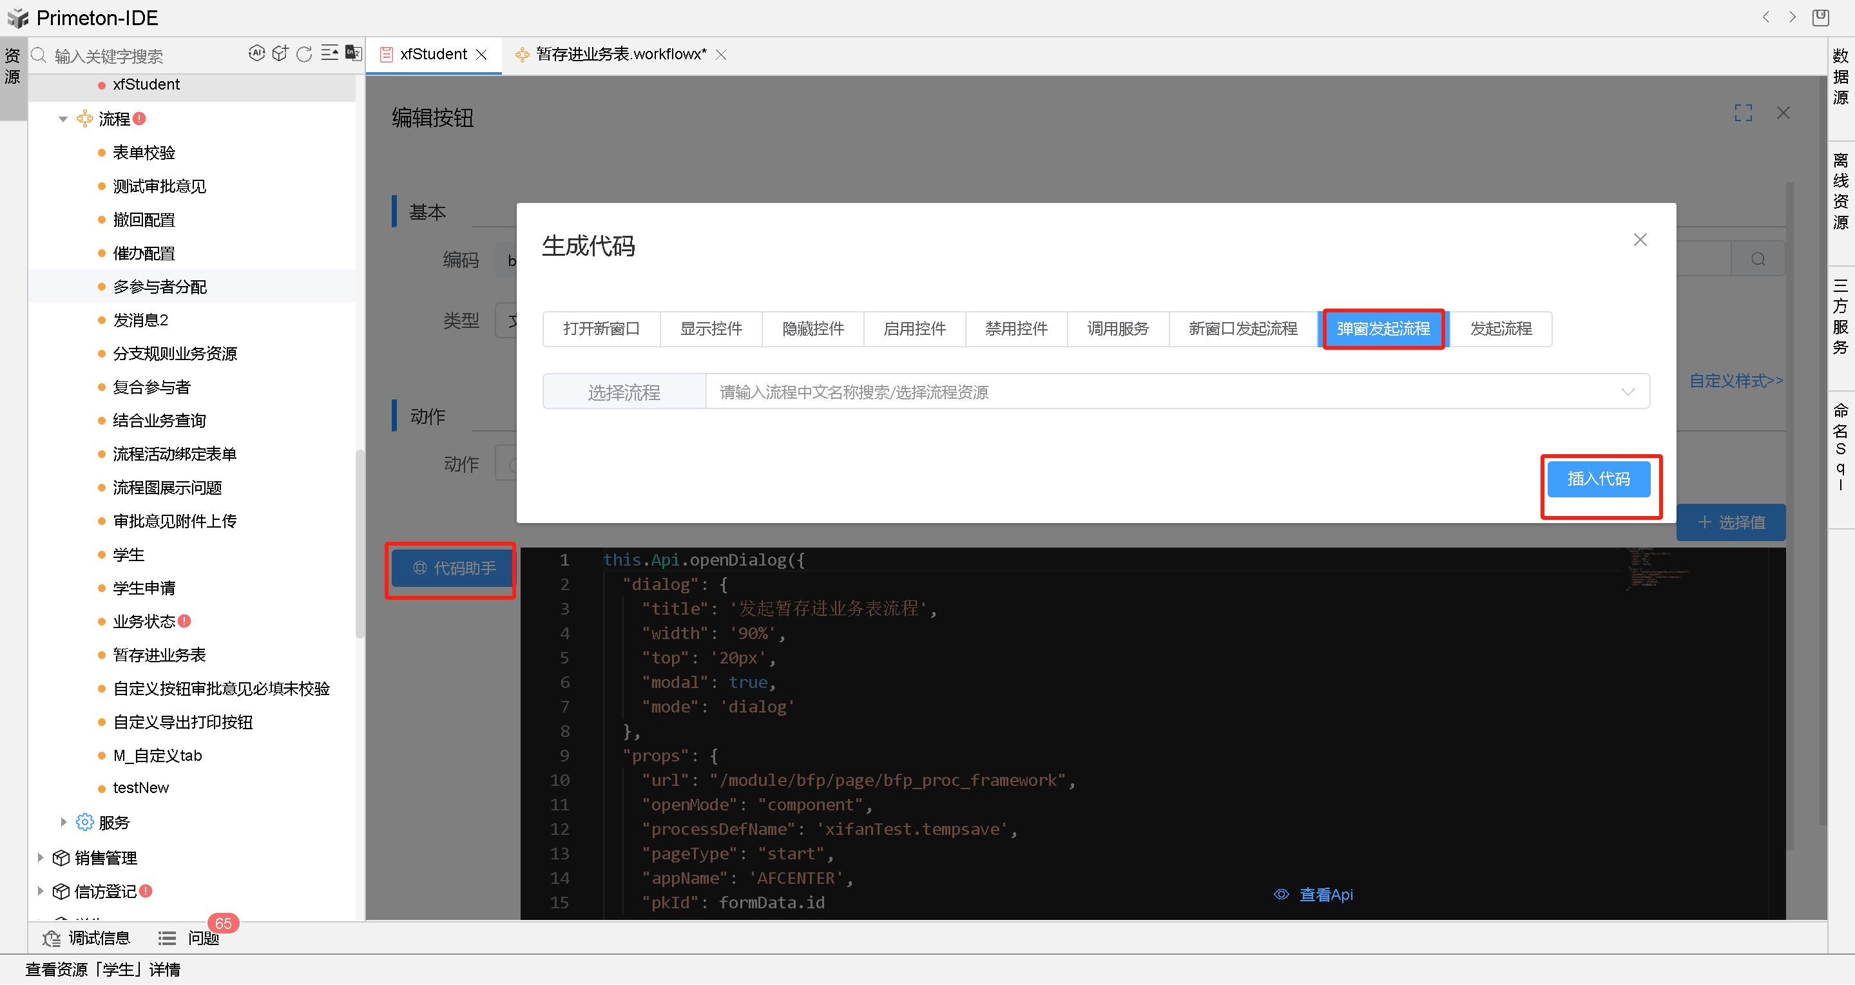Open the AI assistant in the resource toolbar
The image size is (1855, 985).
257,53
